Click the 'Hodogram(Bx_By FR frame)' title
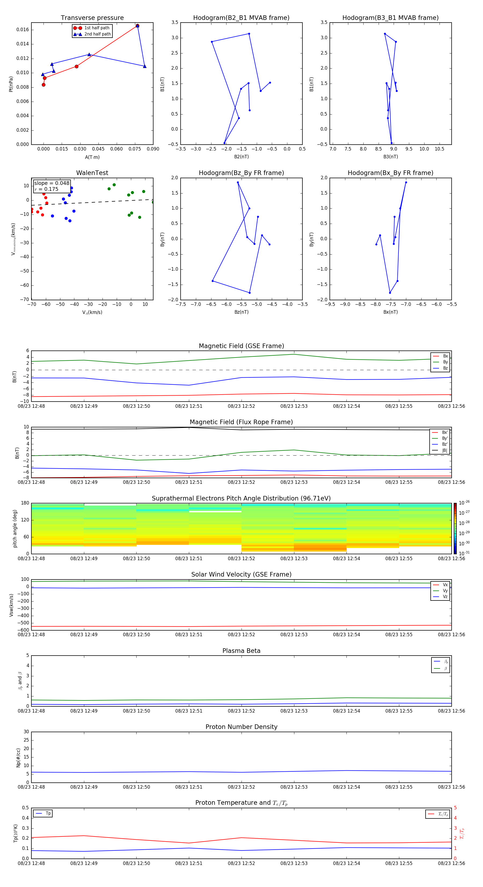Viewport: 483px width, 887px height. [x=390, y=173]
